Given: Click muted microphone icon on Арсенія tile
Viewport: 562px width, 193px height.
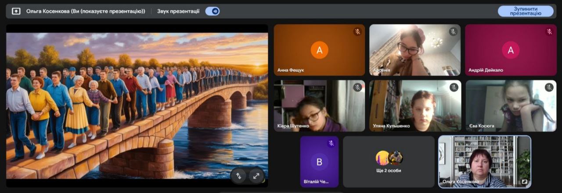Looking at the screenshot, I should 453,32.
